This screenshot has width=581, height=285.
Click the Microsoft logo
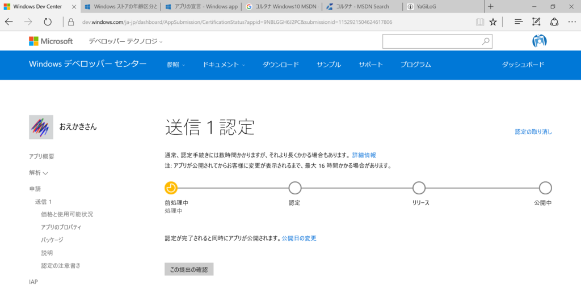click(50, 41)
